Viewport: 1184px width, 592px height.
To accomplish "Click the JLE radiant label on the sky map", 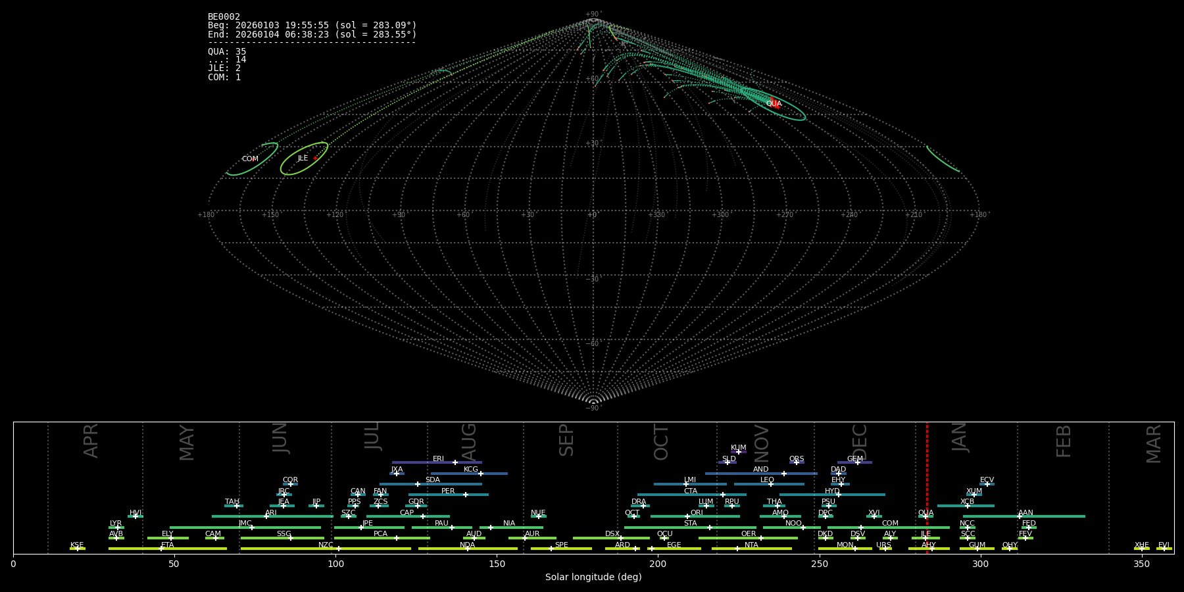I will pos(303,159).
